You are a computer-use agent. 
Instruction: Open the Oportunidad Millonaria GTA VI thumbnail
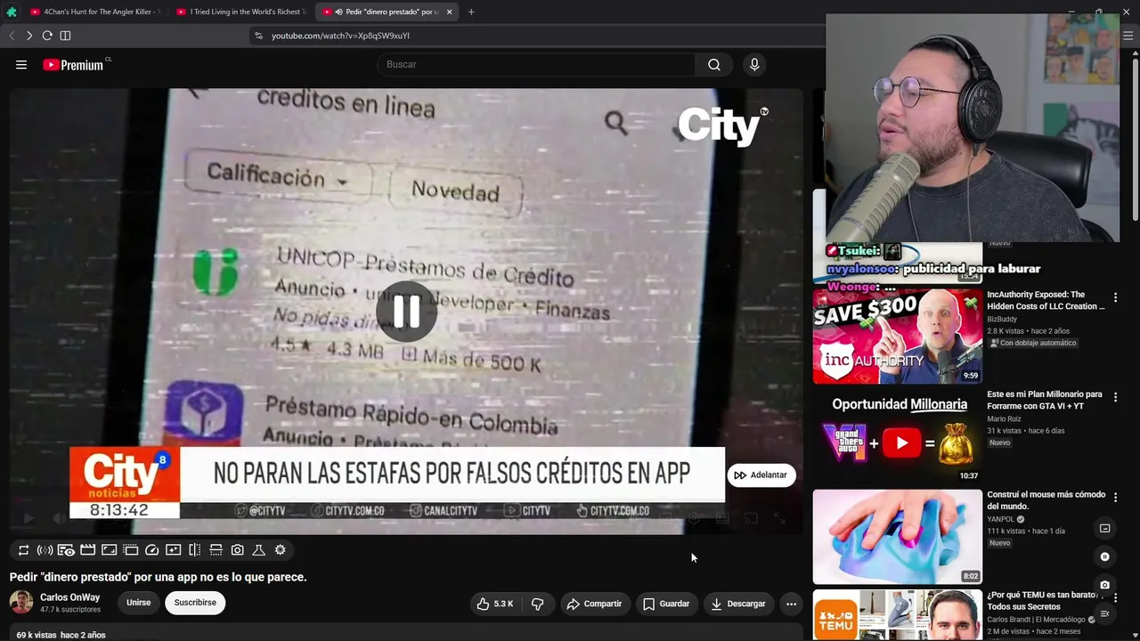coord(898,436)
